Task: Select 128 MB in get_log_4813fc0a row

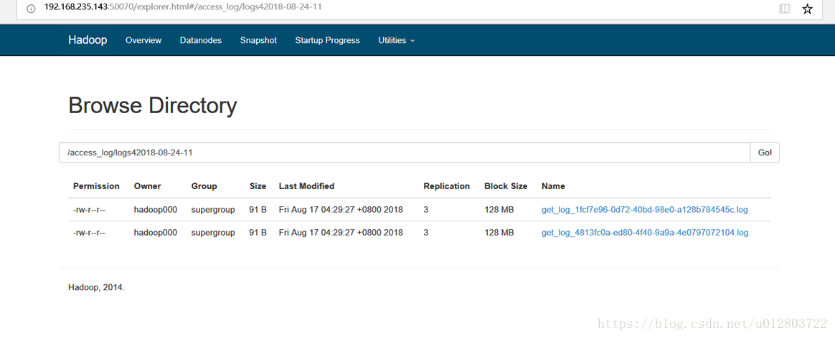Action: 499,233
